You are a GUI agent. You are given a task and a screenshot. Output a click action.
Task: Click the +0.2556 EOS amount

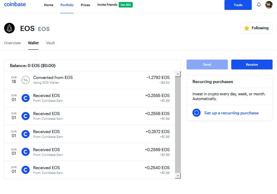[x=157, y=114]
